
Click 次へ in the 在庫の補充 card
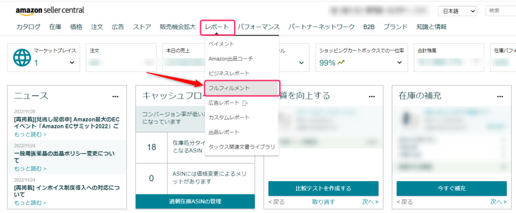tap(498, 202)
